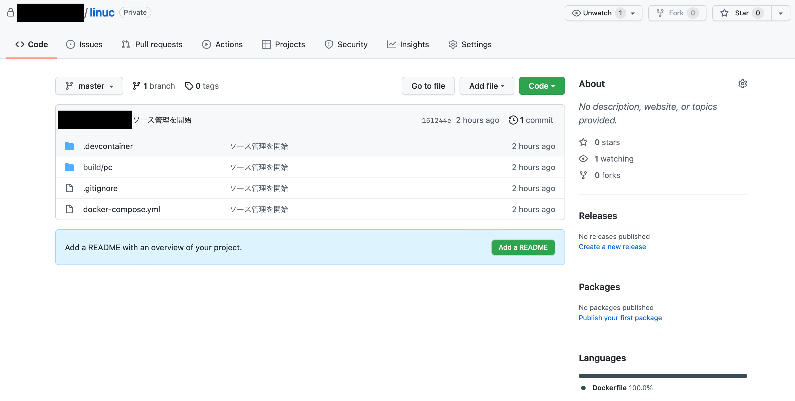Click the tags label icon

click(189, 86)
